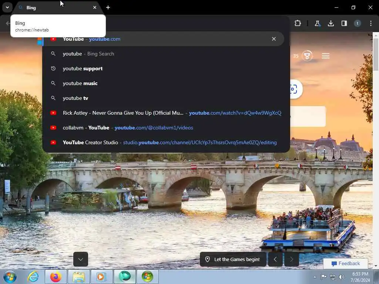Open YouTube Creator Studio suggestion

pyautogui.click(x=163, y=142)
